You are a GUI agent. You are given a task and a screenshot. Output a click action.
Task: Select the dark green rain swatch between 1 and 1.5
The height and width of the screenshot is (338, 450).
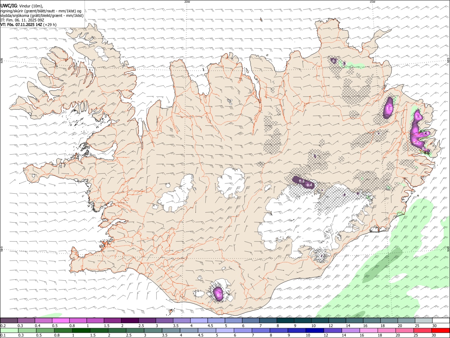click(x=81, y=331)
